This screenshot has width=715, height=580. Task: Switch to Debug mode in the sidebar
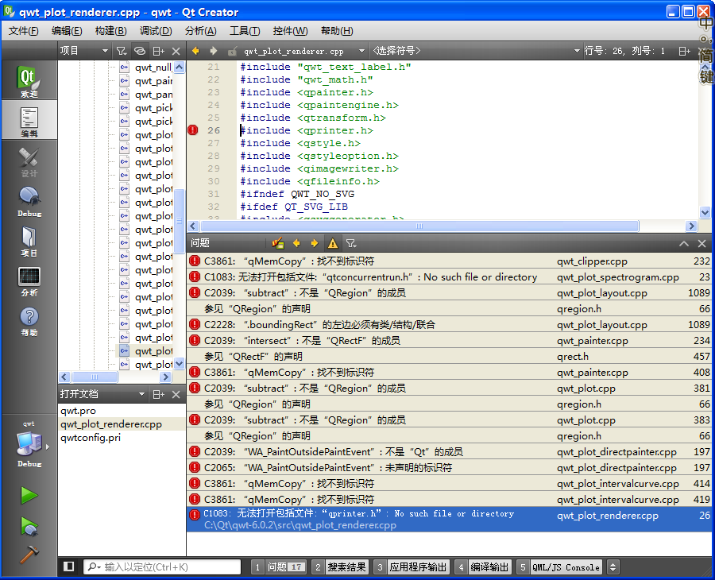29,201
